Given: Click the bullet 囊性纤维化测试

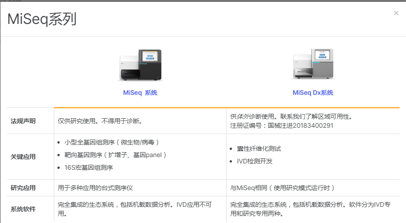Looking at the screenshot, I should click(259, 149).
